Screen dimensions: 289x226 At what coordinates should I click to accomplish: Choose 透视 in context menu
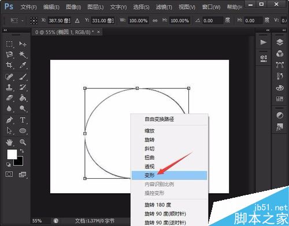(169, 166)
